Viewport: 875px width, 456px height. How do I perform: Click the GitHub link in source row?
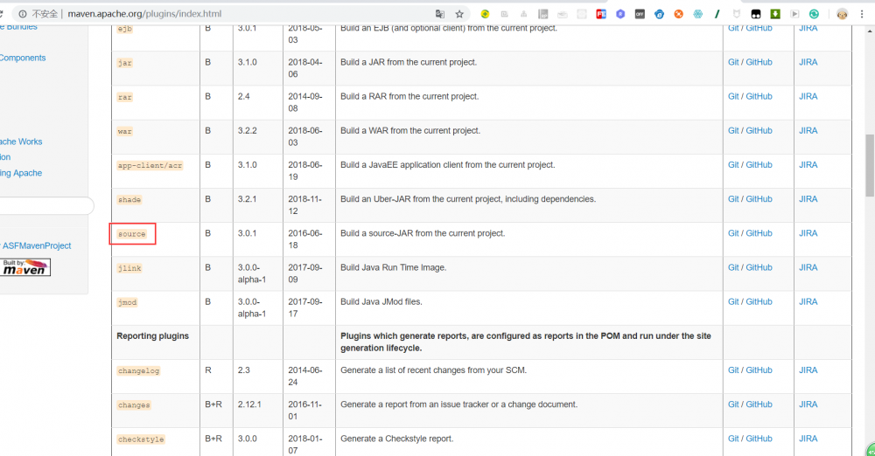(759, 233)
